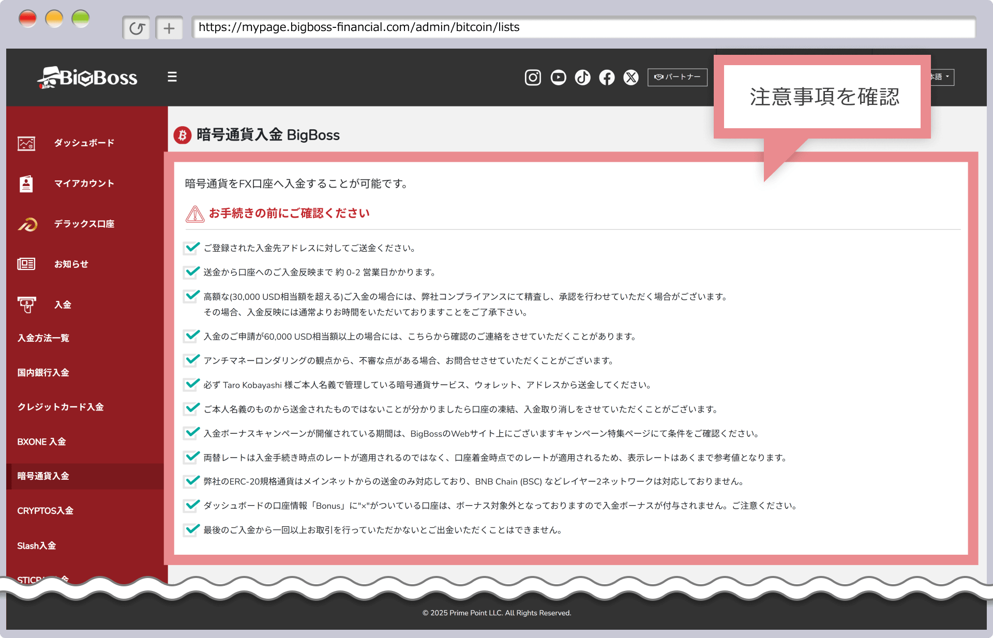
Task: Click checkmark beside 0-2 営業日 notice
Action: tap(191, 272)
